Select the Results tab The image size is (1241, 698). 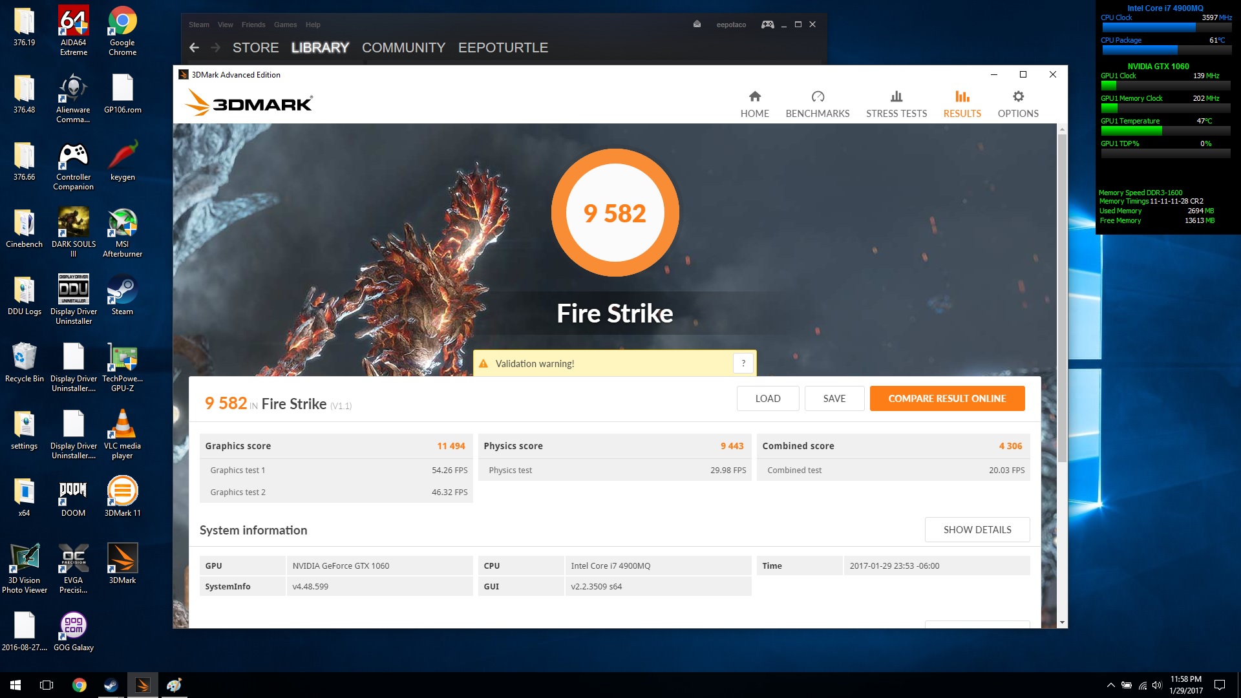(x=962, y=104)
